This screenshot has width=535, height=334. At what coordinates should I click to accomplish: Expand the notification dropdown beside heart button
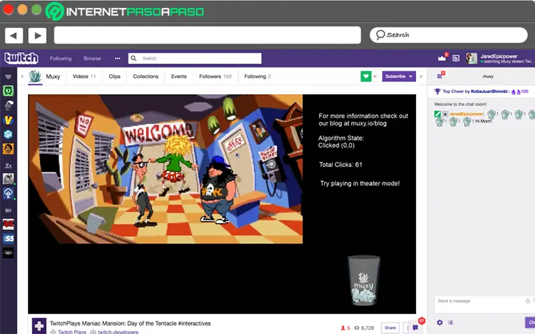375,76
